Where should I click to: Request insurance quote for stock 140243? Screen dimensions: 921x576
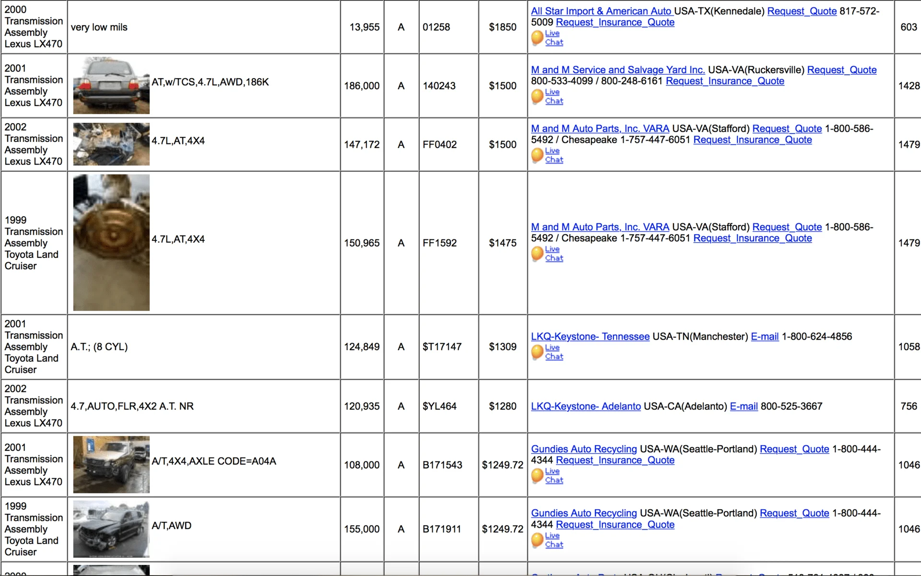725,81
